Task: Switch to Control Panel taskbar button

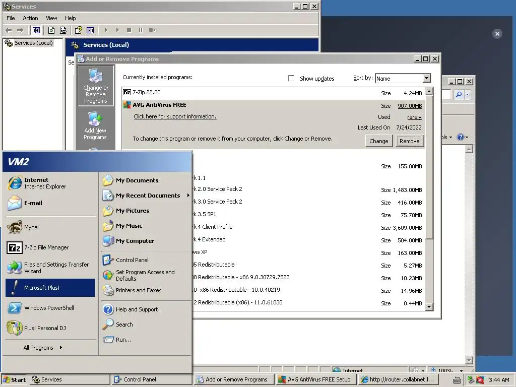Action: coord(151,379)
